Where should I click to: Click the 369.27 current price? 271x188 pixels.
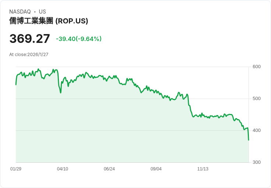coord(29,39)
